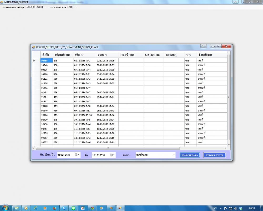
Task: Open the EN language indicator in tray
Action: (215, 208)
